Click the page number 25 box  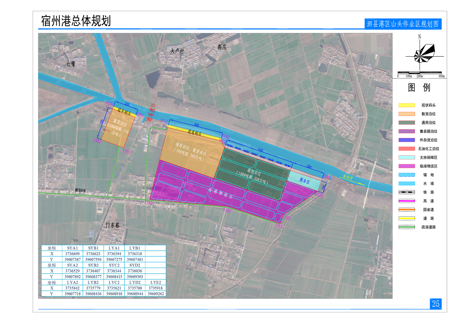click(436, 304)
